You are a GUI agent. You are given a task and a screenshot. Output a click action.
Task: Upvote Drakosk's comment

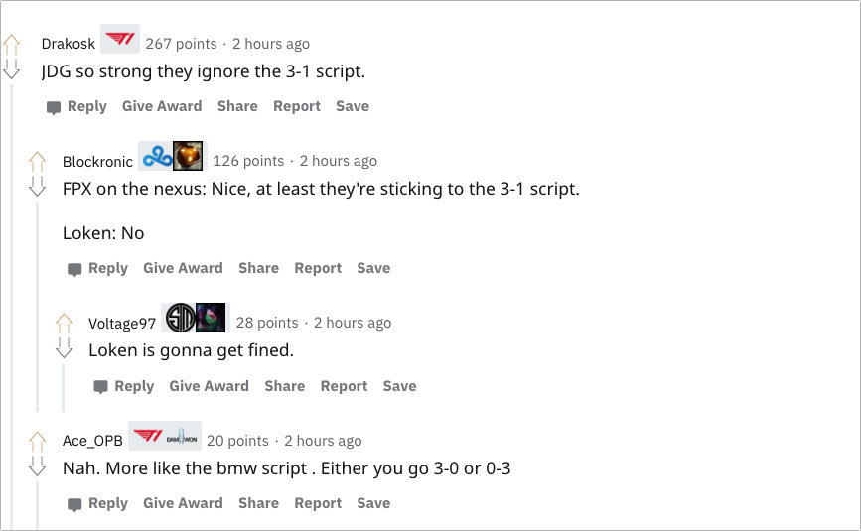pos(12,44)
